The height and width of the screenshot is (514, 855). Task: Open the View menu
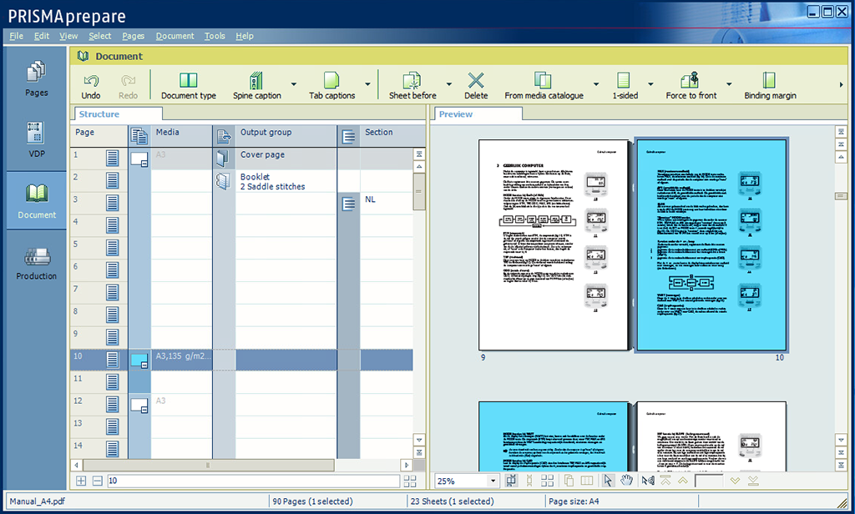(68, 36)
